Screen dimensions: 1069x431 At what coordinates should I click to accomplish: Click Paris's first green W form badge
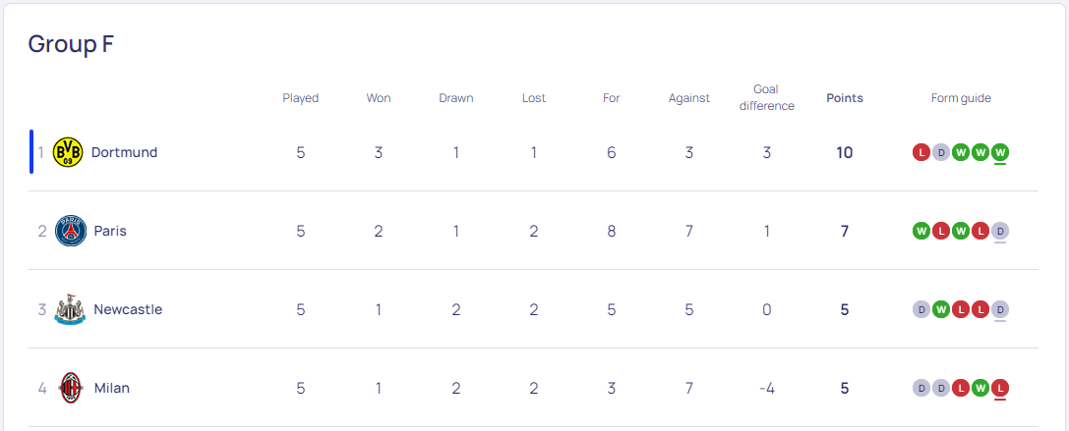pos(921,231)
